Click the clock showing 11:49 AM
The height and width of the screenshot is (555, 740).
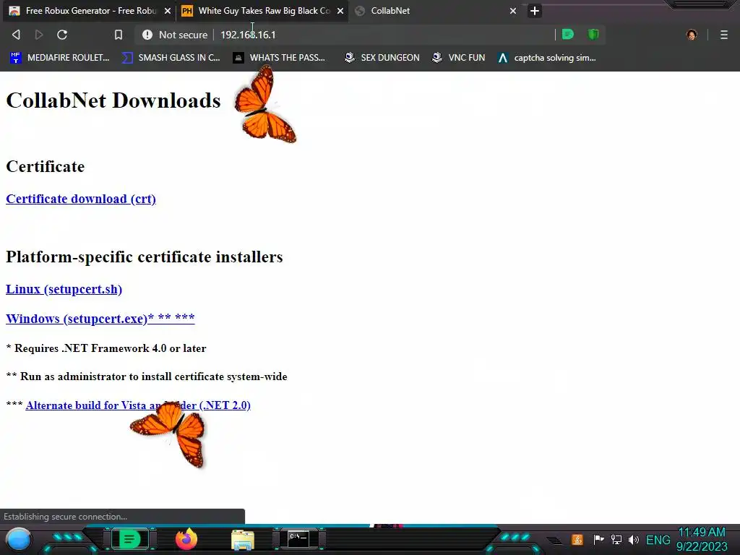702,532
